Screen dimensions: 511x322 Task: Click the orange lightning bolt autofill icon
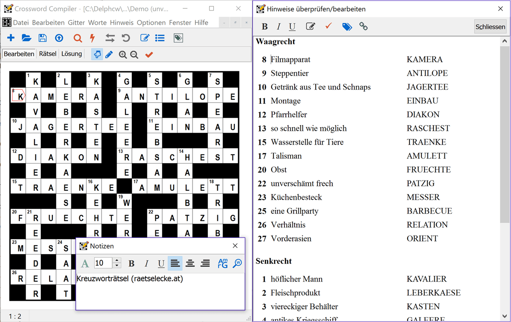point(92,38)
